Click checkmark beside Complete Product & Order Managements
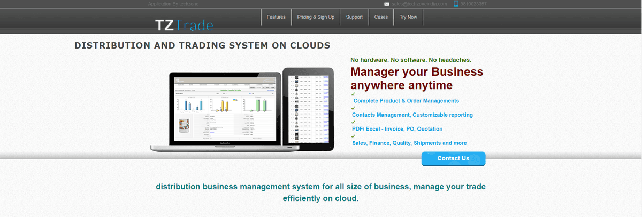This screenshot has width=642, height=217. (353, 94)
